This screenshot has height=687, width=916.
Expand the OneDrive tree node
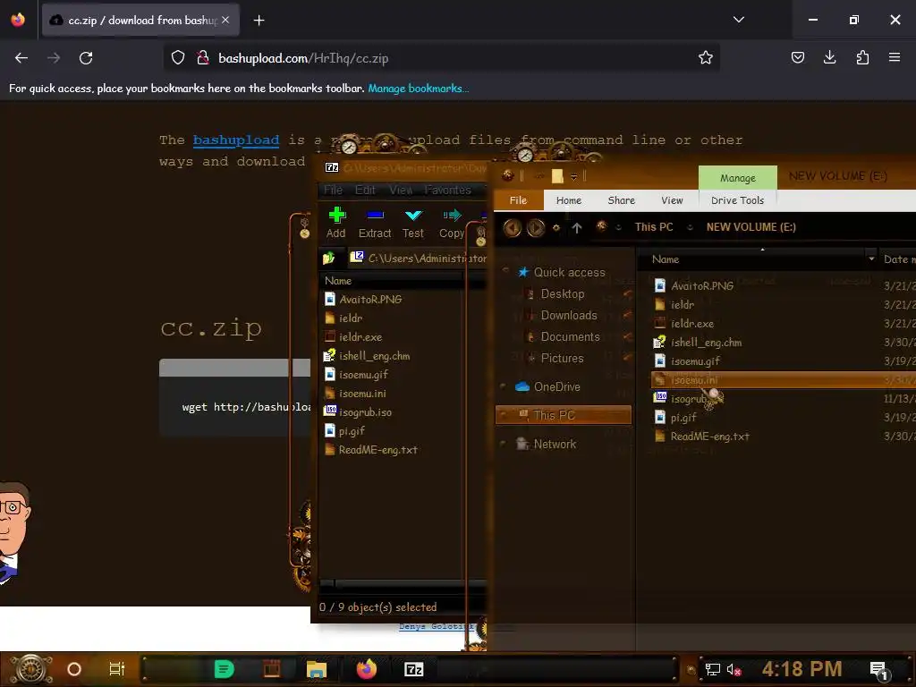[504, 386]
